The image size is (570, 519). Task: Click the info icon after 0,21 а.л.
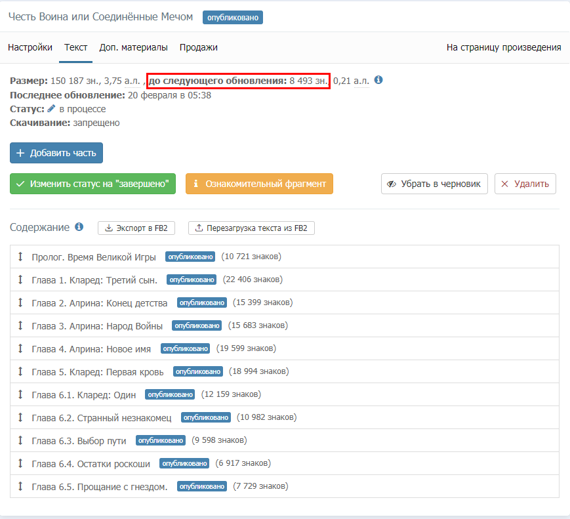(378, 80)
